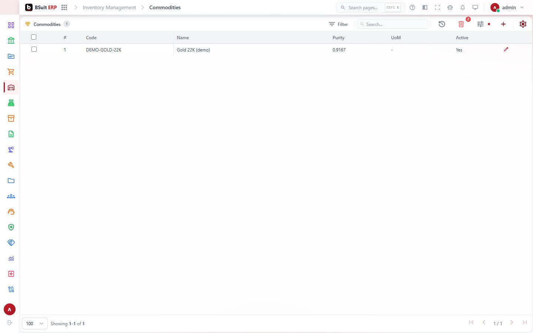
Task: Open the apps grid launcher next to BSuit ERP
Action: 64,7
